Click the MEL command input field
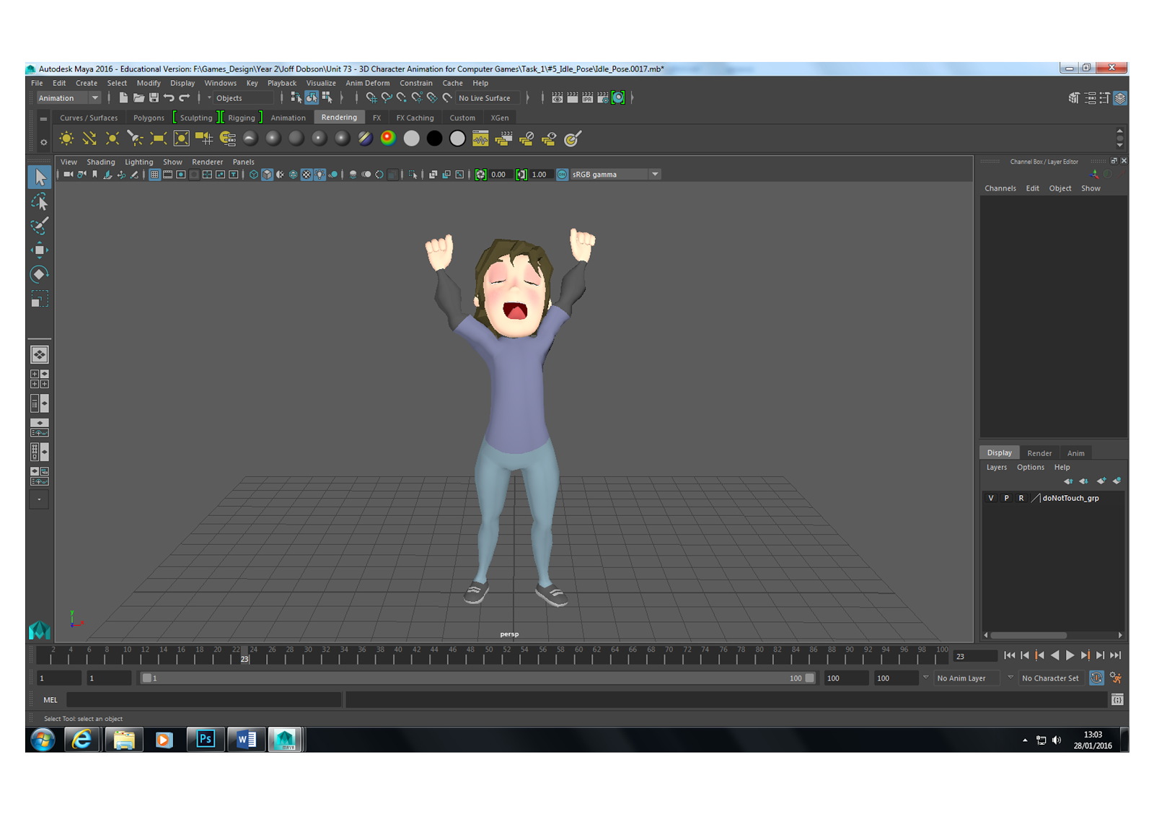This screenshot has width=1154, height=814. click(204, 700)
